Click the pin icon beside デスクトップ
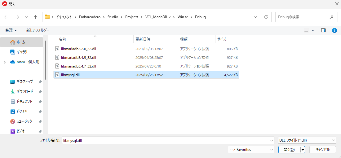 click(x=40, y=82)
